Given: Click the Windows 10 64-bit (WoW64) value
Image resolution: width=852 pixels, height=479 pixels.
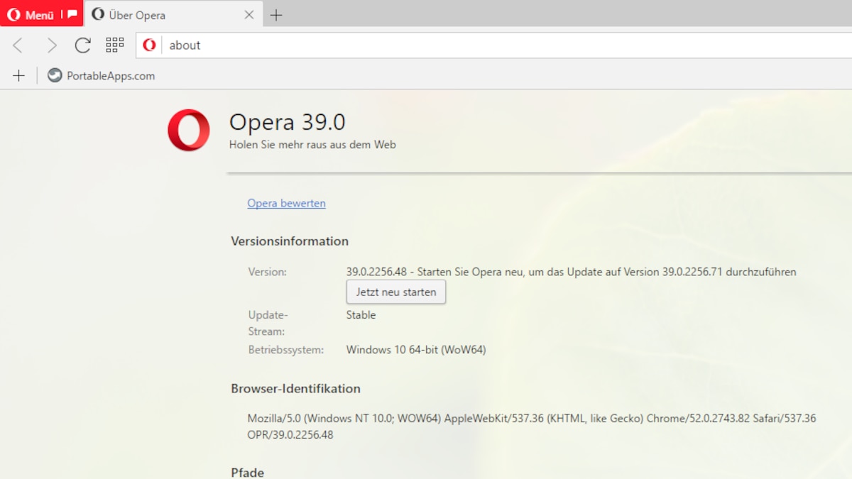Looking at the screenshot, I should pyautogui.click(x=416, y=350).
